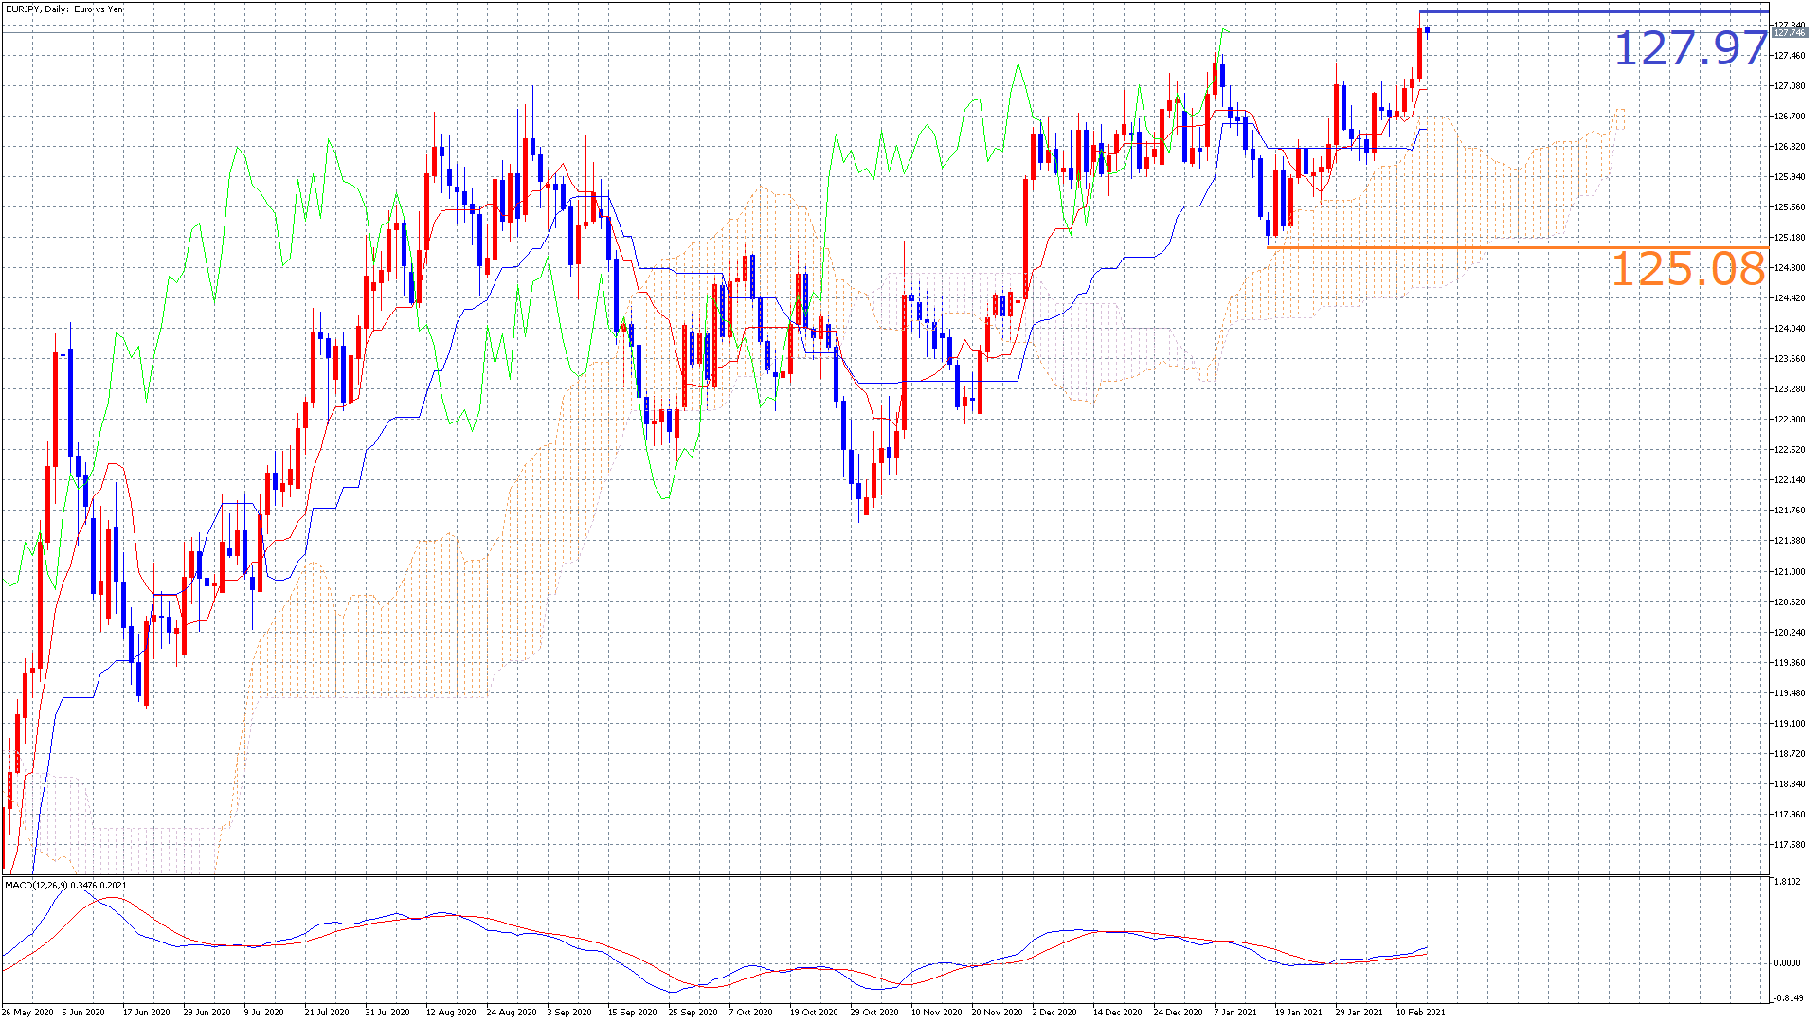Click the 127.080 price scale value
Image resolution: width=1819 pixels, height=1023 pixels.
pos(1790,86)
